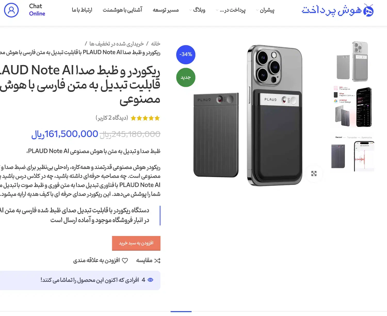Click the افزودن به سبد خرید button
This screenshot has height=316, width=387.
pyautogui.click(x=136, y=243)
